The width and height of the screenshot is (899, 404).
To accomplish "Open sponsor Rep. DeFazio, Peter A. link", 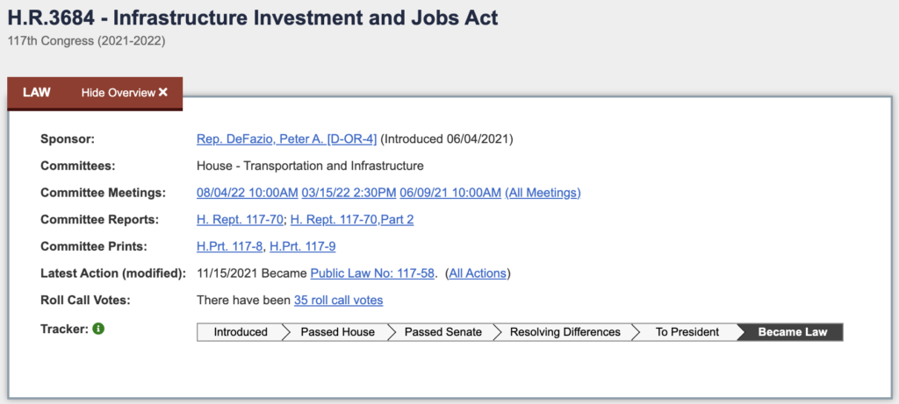I will pos(287,139).
